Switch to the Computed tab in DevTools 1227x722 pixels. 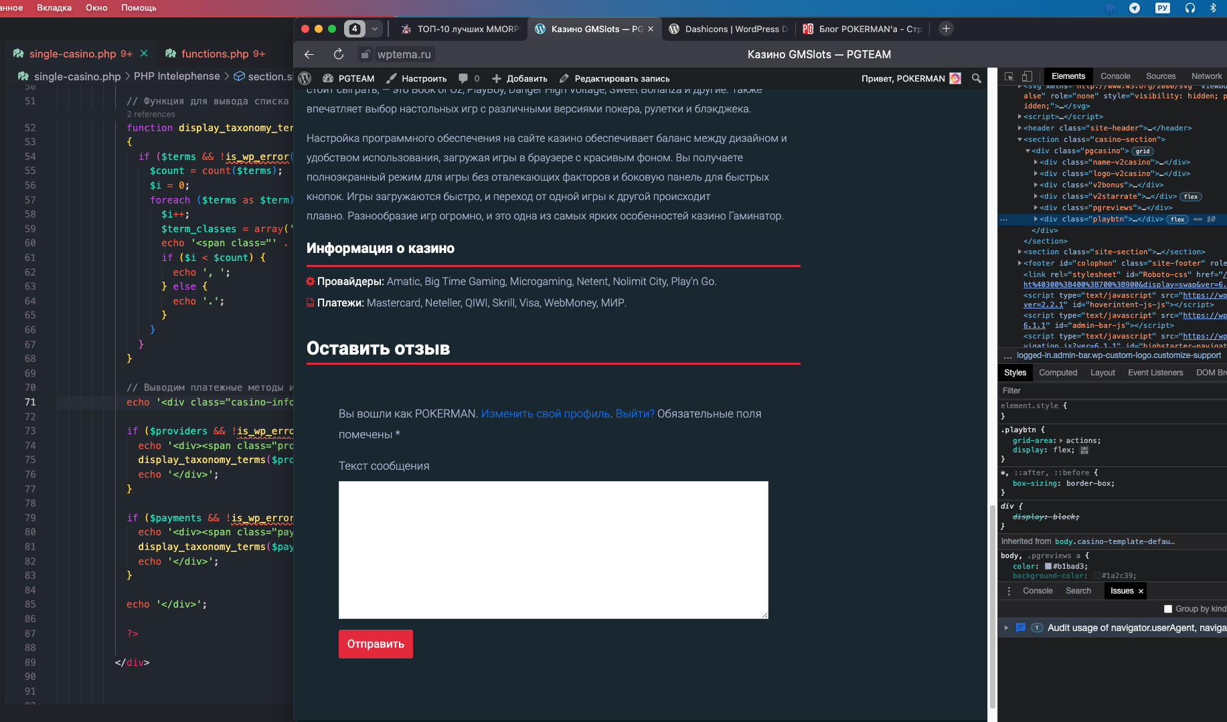coord(1058,373)
